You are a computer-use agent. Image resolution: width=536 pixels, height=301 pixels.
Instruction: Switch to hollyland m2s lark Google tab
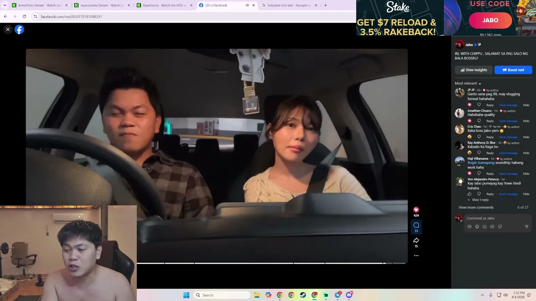pos(289,5)
